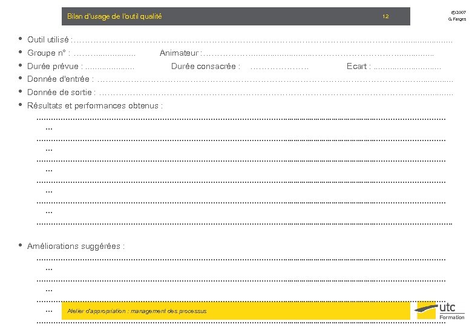Click the 'Animateur' dotted field

[x=319, y=54]
